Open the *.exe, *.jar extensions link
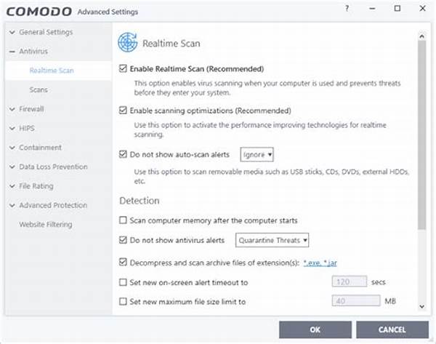 [x=320, y=263]
